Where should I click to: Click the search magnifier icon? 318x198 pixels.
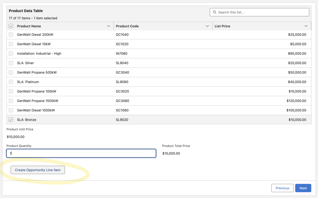click(x=215, y=12)
